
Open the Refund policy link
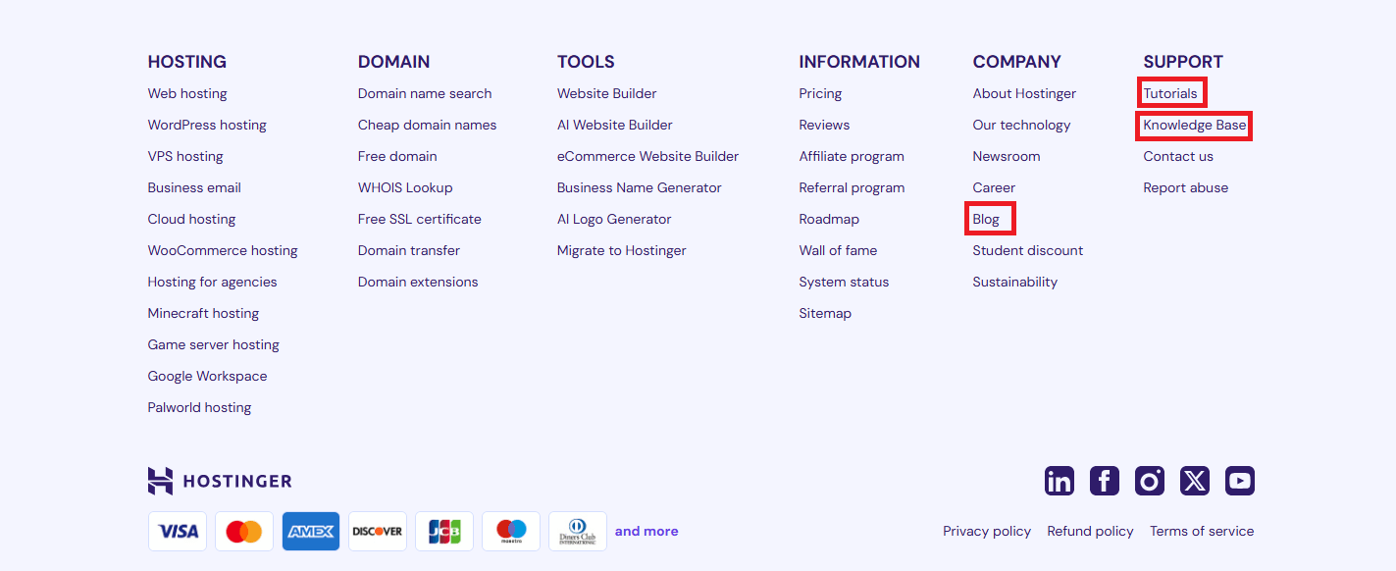1090,531
